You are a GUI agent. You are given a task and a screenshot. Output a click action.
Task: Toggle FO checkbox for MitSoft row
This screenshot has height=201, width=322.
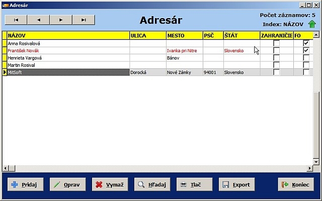click(306, 72)
